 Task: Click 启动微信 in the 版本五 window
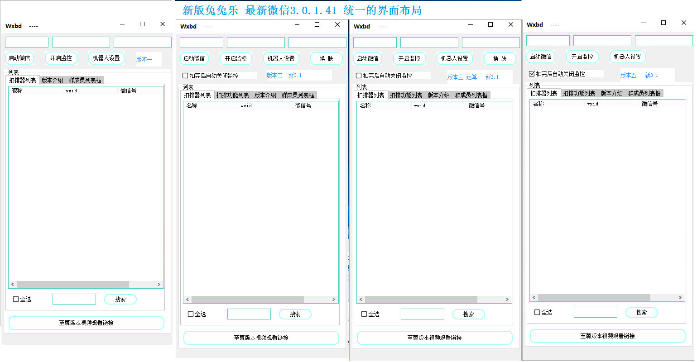(541, 57)
